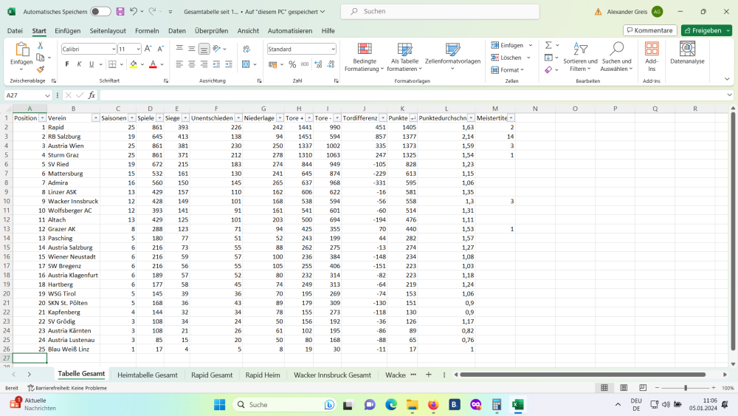Open Conditional Formatting (Bedingte Formatierung)

tap(365, 57)
